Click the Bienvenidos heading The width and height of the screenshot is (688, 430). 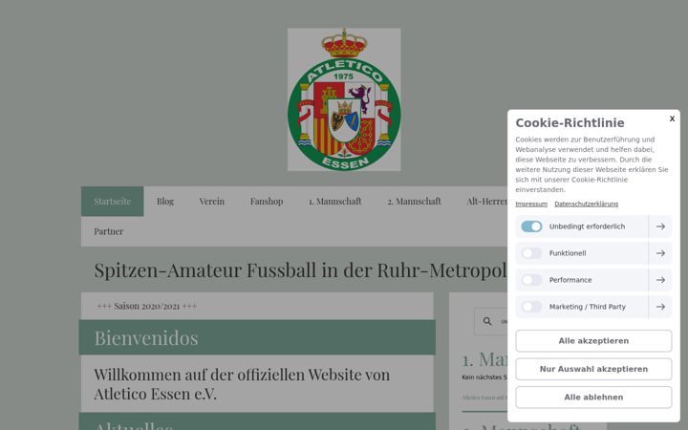click(x=146, y=338)
